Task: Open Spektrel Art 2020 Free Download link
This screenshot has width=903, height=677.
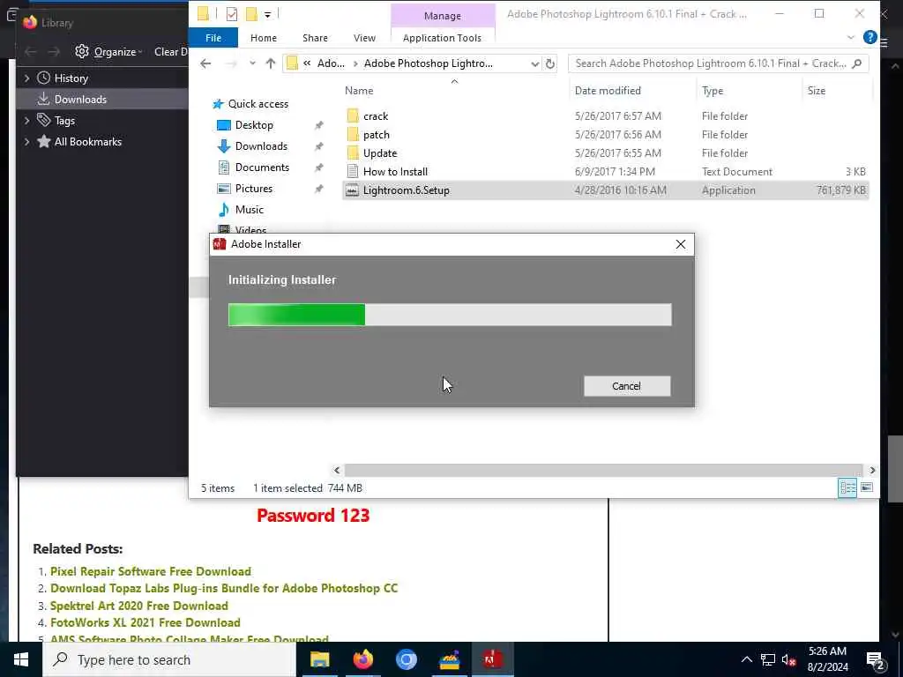Action: point(138,606)
